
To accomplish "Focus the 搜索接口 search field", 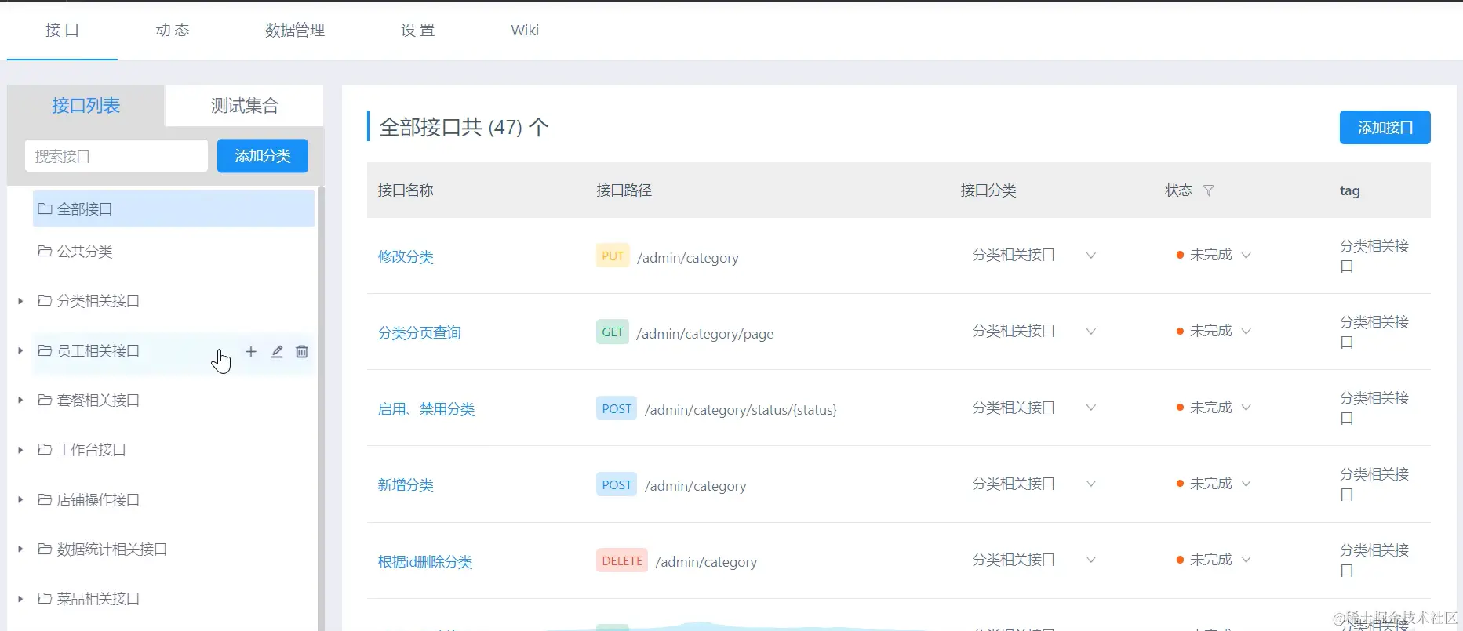I will click(116, 156).
